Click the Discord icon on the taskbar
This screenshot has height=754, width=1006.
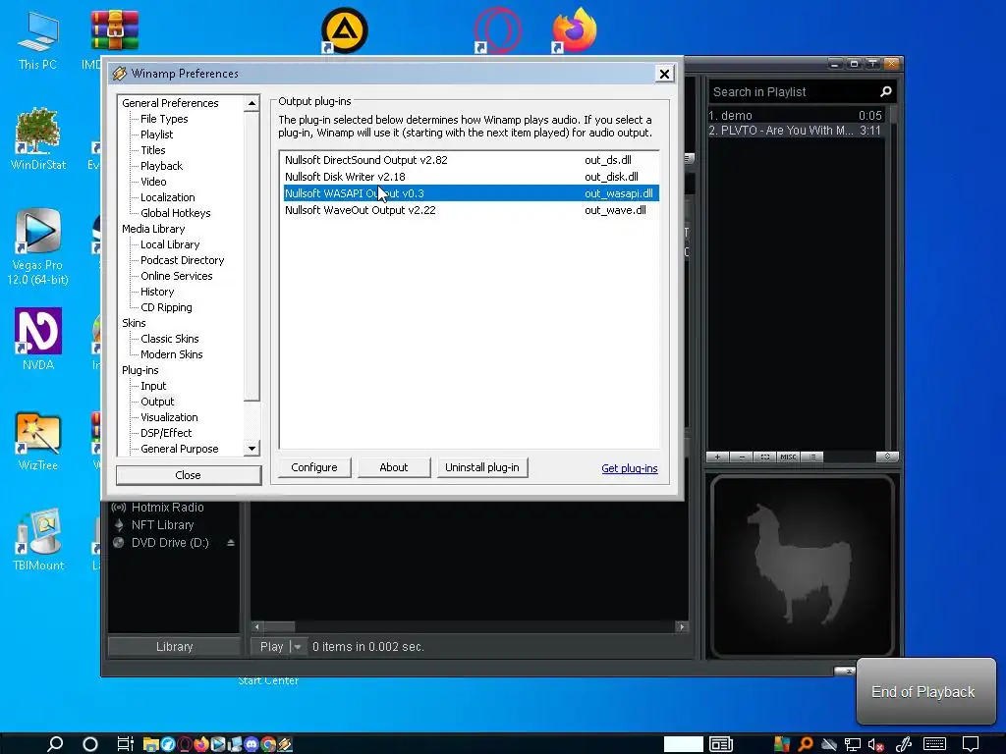click(x=251, y=744)
